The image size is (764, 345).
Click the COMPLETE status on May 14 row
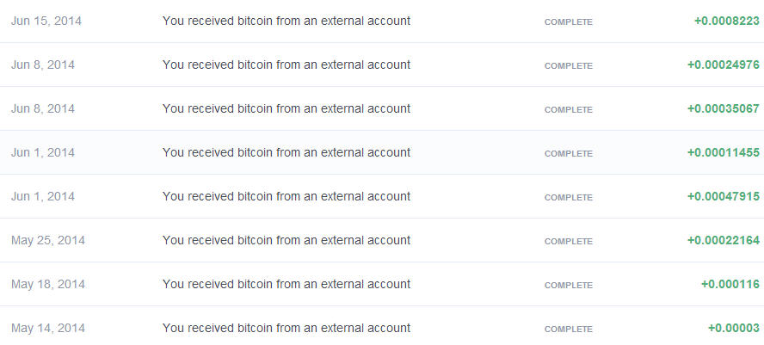click(x=568, y=329)
